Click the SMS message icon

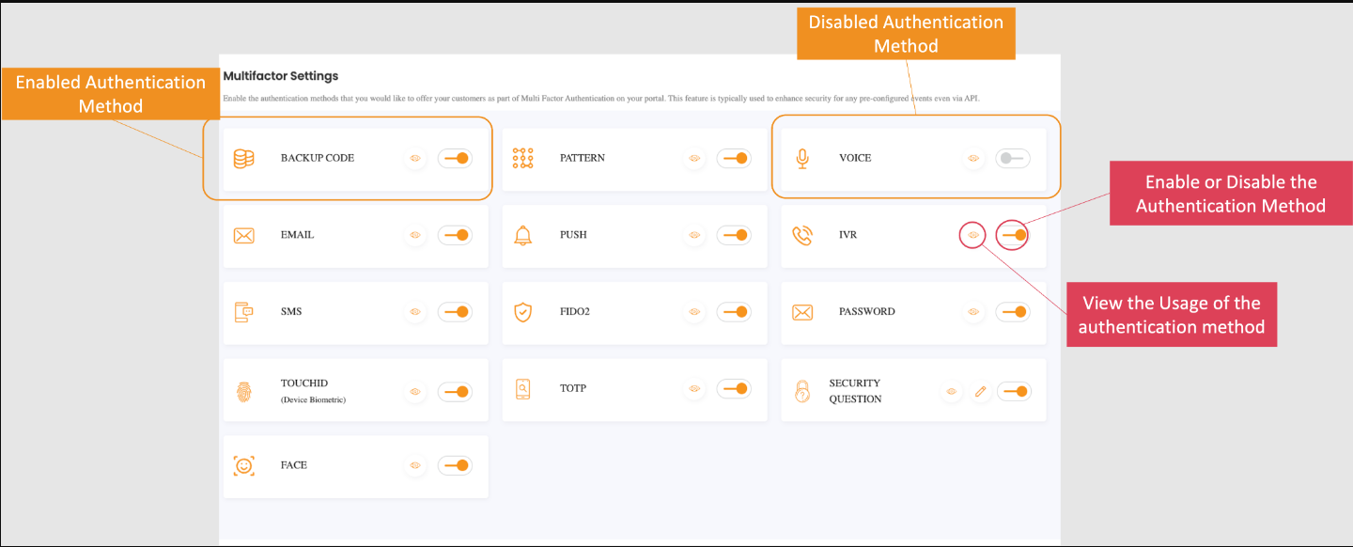[x=244, y=312]
